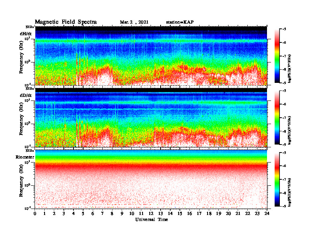Click the "32Hz" label atop the dD/dt panel
Image resolution: width=318 pixels, height=245 pixels.
click(x=30, y=88)
